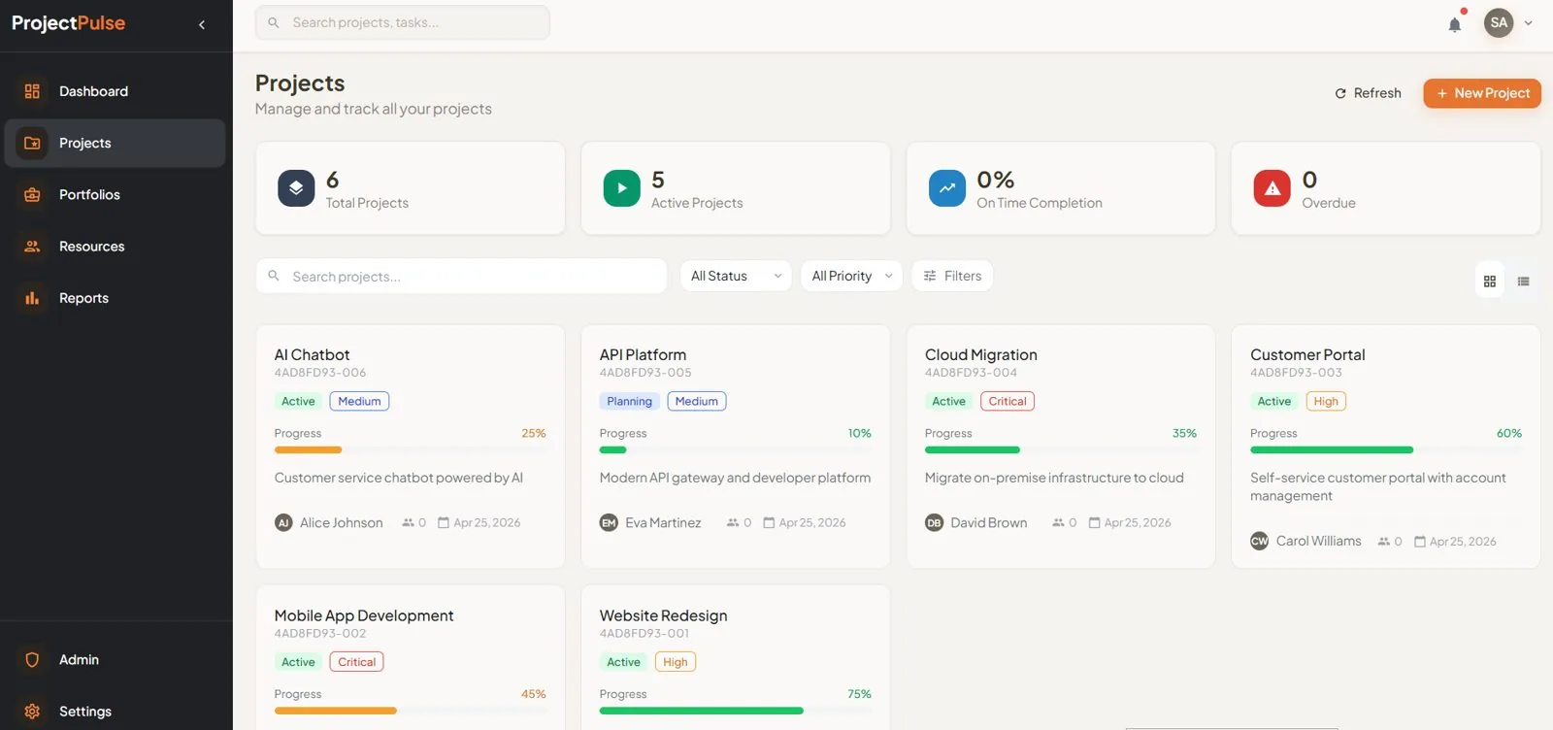Go to Dashboard in the sidebar

(x=115, y=91)
